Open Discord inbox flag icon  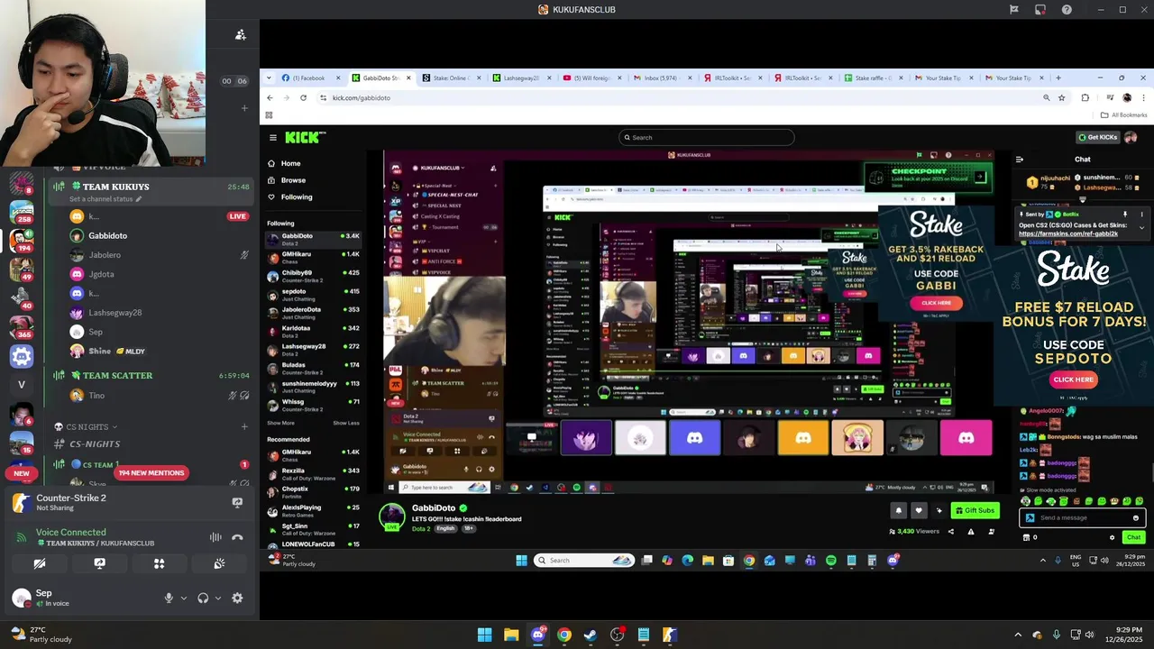tap(1014, 9)
